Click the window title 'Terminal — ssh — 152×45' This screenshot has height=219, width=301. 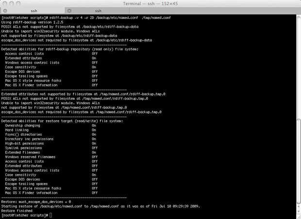coord(150,4)
